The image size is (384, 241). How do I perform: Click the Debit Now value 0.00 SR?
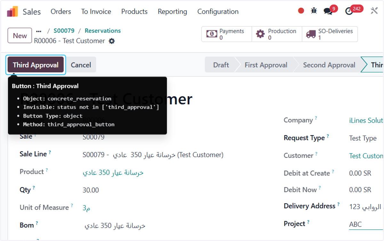pyautogui.click(x=360, y=190)
